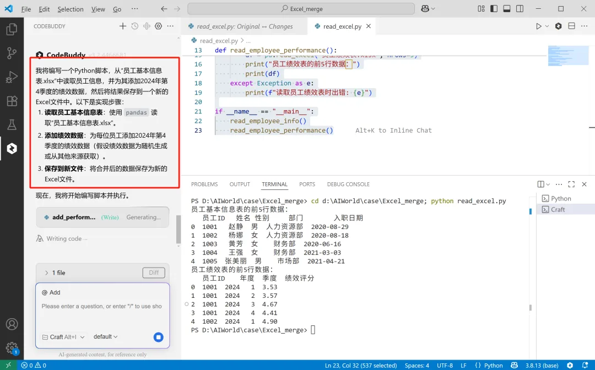Open Run and Debug view
The image size is (595, 370).
coord(12,77)
